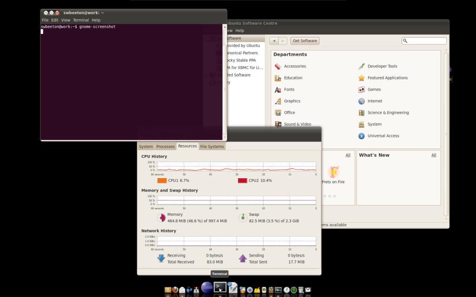The height and width of the screenshot is (297, 476).
Task: Open Help menu in Ubuntu Software Centre
Action: pyautogui.click(x=239, y=31)
